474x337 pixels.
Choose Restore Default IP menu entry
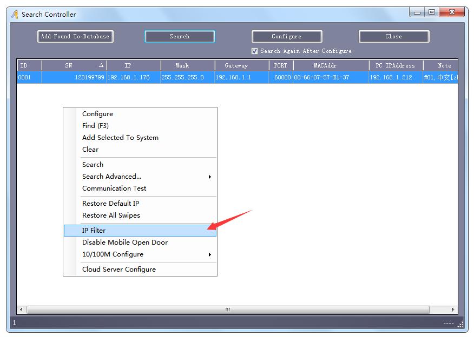(110, 204)
